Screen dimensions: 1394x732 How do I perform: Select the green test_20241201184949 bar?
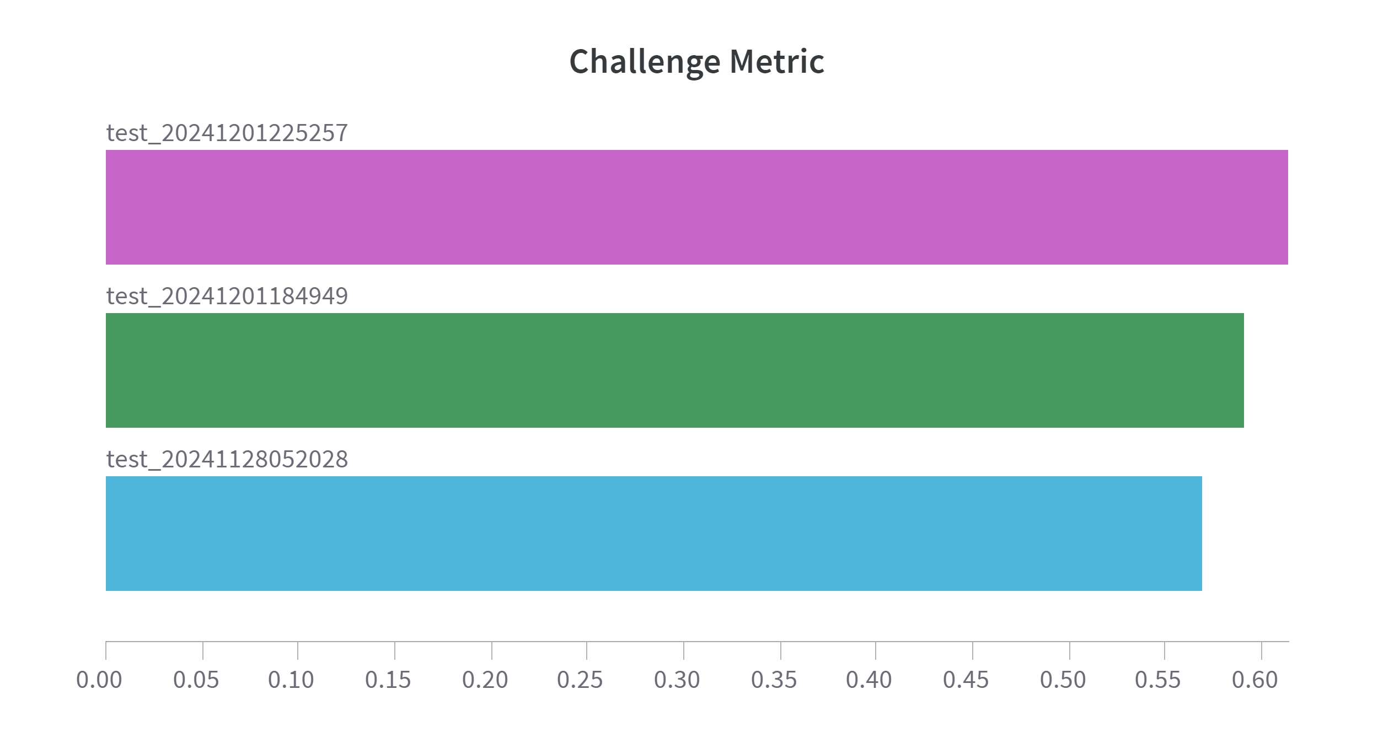(x=674, y=370)
